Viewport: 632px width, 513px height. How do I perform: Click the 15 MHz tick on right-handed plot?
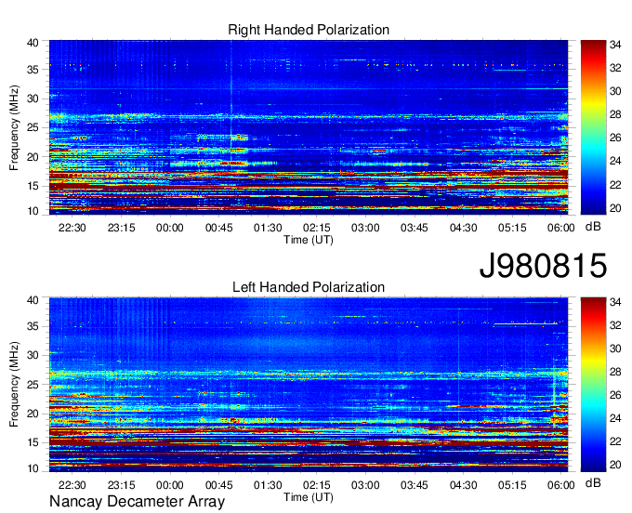(x=33, y=186)
